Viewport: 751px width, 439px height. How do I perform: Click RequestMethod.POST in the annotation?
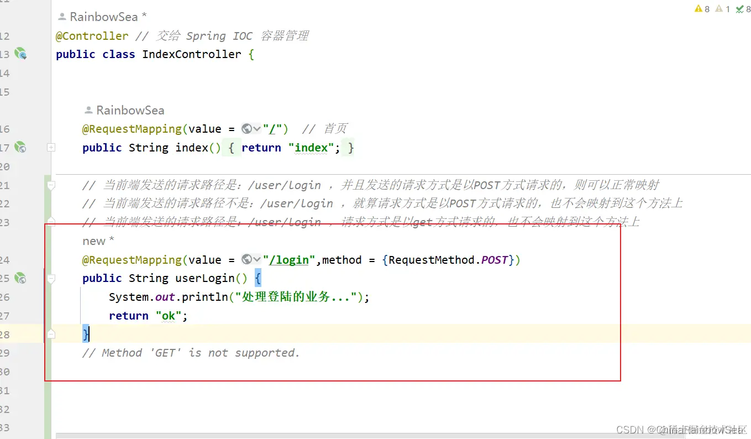coord(448,260)
